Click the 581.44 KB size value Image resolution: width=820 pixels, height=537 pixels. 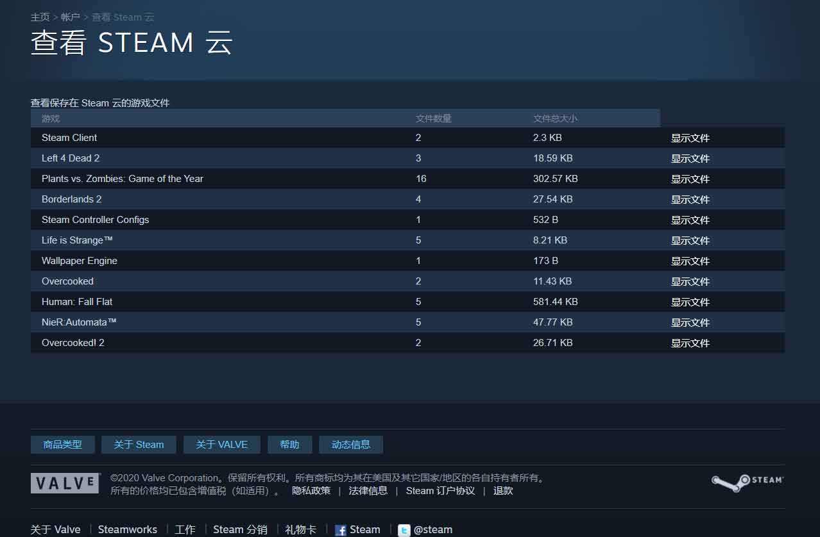click(556, 302)
